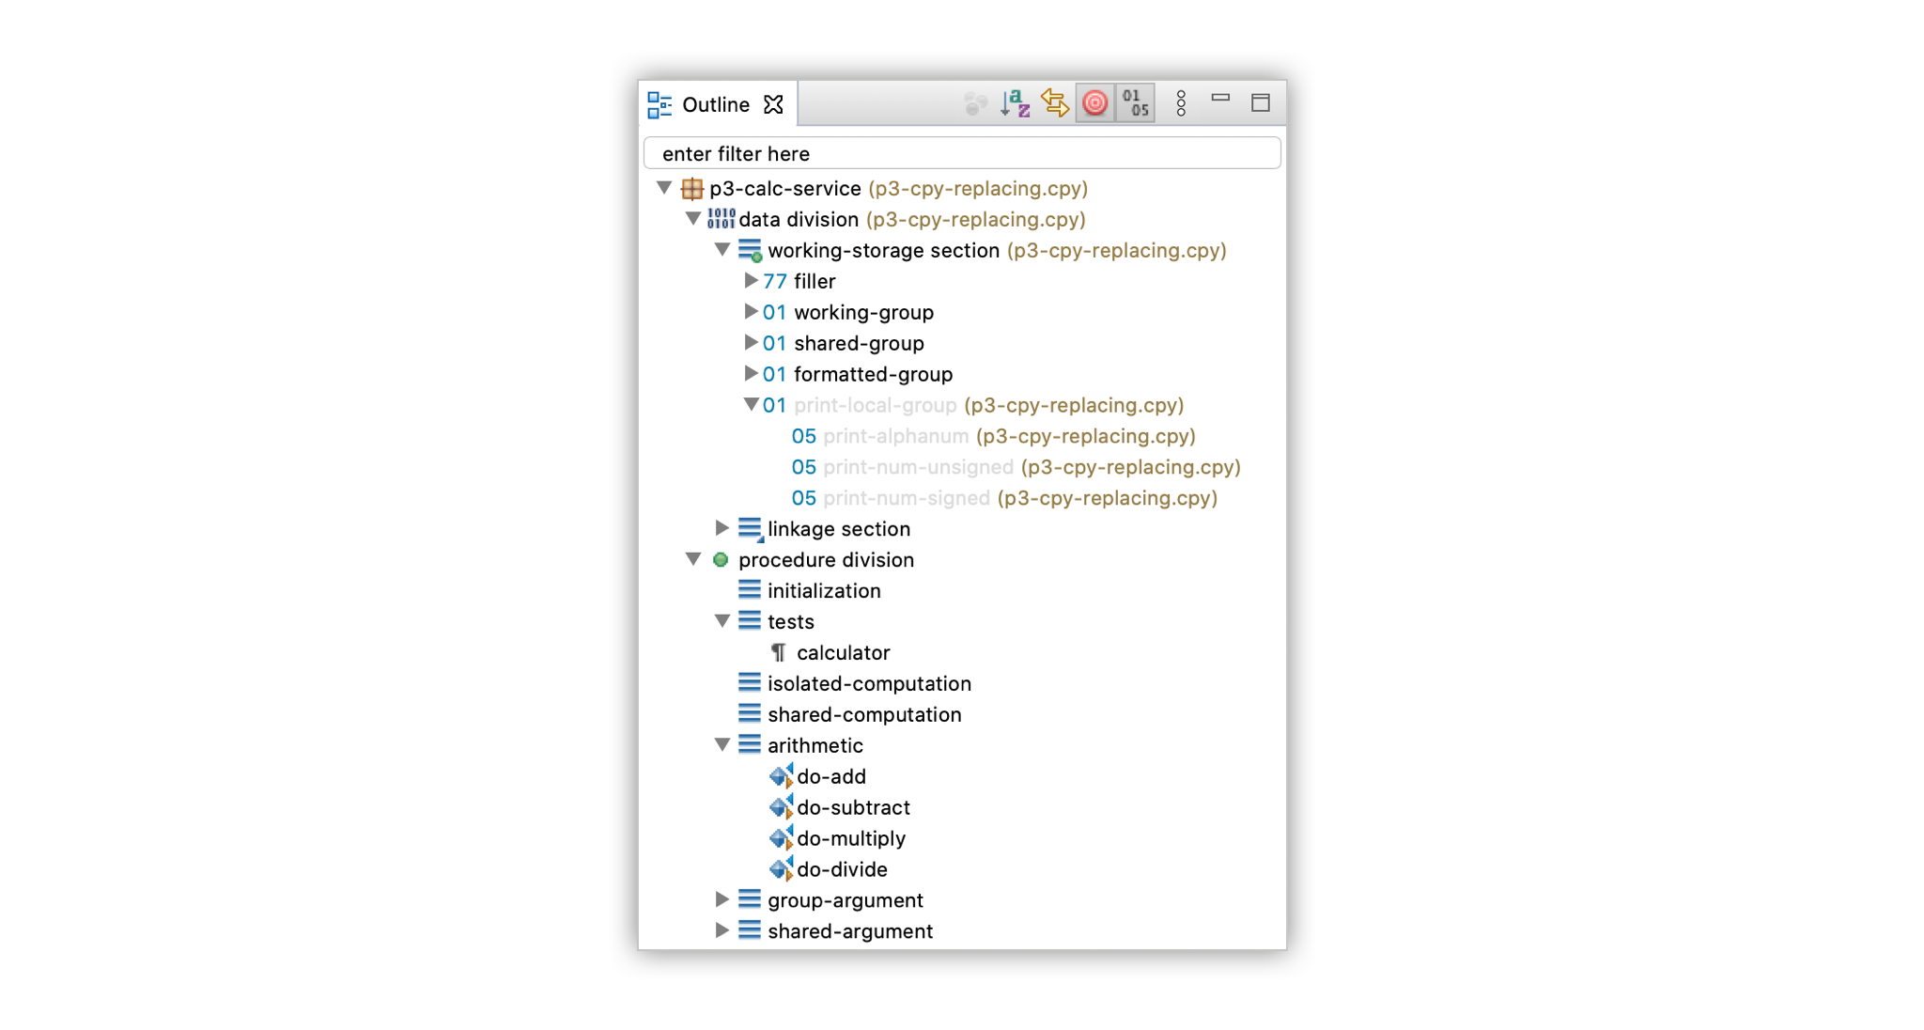1924x1030 pixels.
Task: Click the greyed-out bubbles toolbar icon
Action: point(975,103)
